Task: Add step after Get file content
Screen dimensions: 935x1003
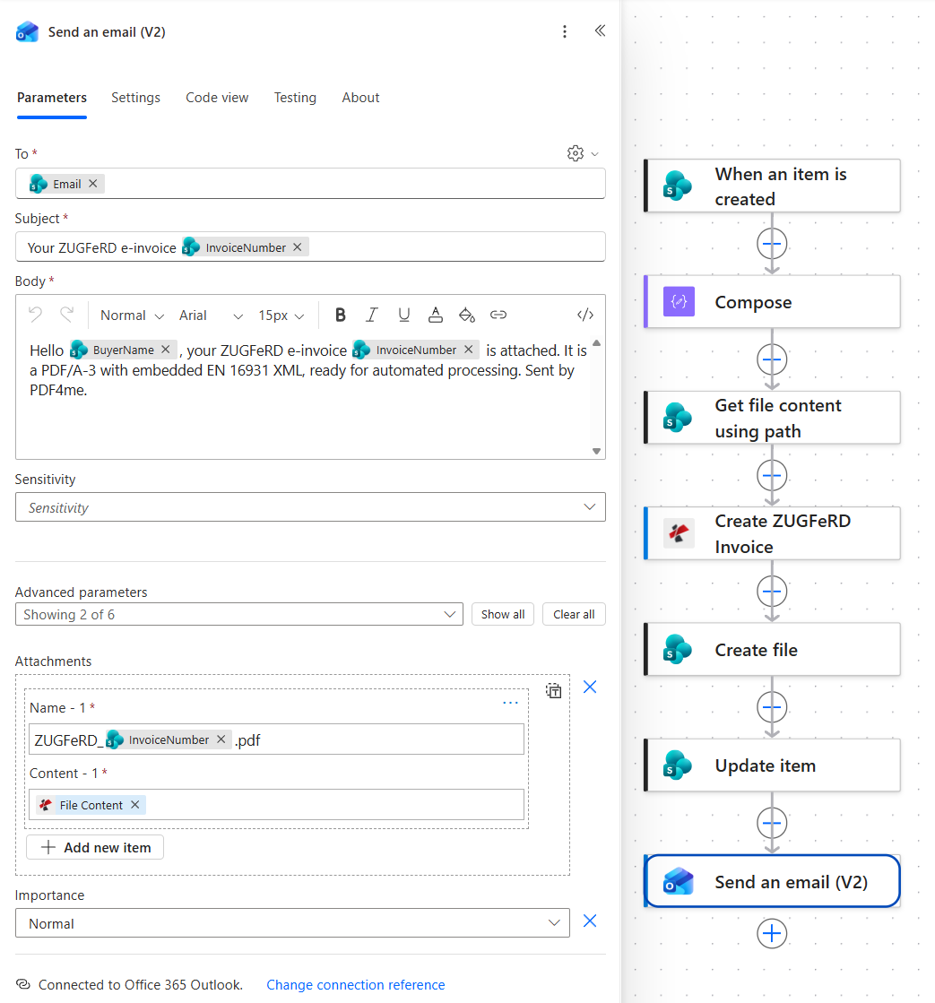Action: point(772,475)
